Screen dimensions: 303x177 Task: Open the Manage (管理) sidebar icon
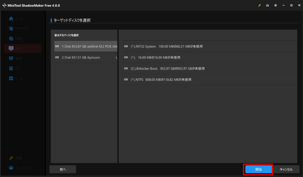coord(11,59)
